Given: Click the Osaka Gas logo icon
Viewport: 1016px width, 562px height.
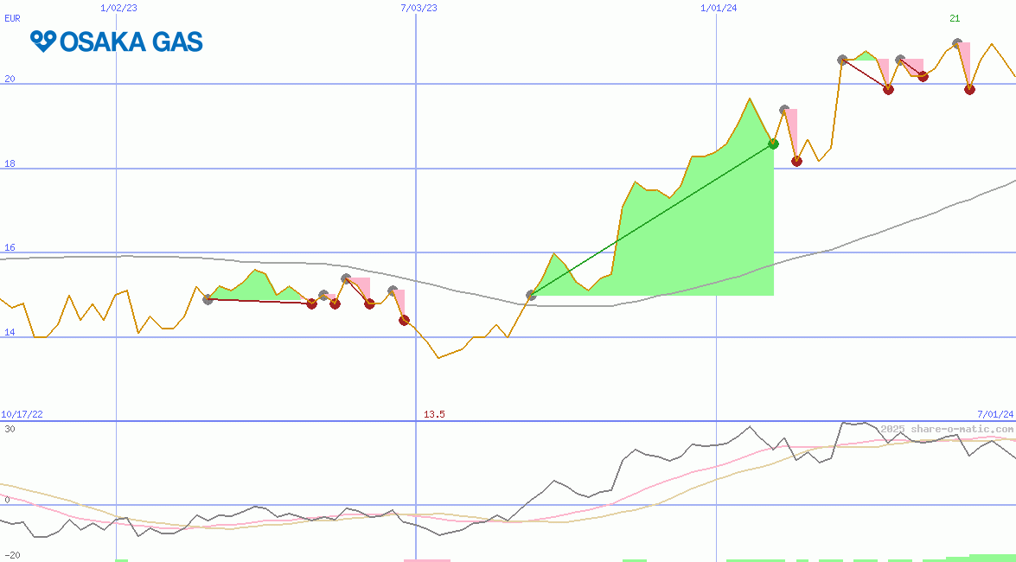Looking at the screenshot, I should pyautogui.click(x=43, y=41).
